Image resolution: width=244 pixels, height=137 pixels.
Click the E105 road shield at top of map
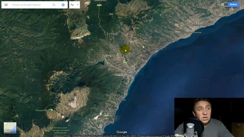[x=99, y=5]
